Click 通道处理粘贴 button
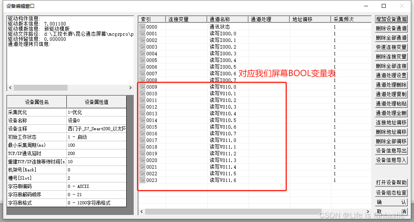Viewport: 414px width, 222px height. point(391,104)
